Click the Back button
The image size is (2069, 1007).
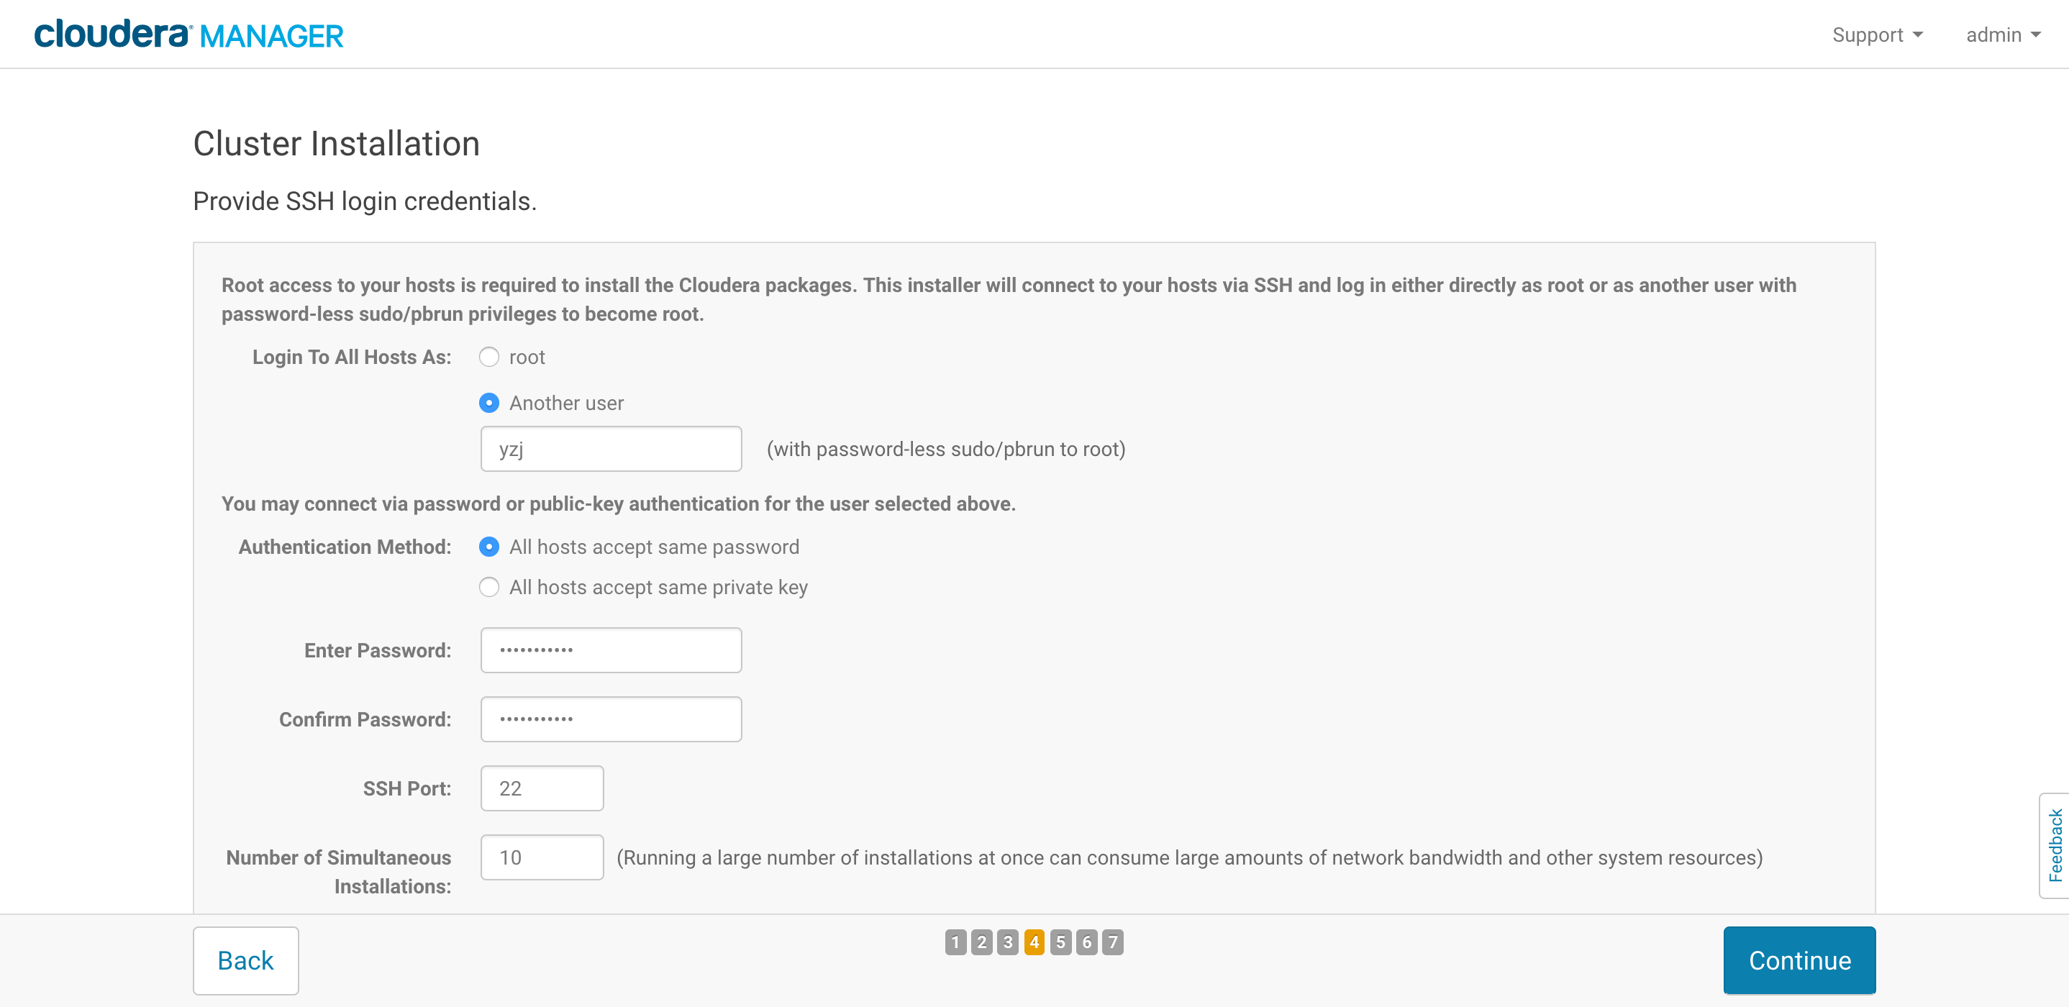[246, 960]
